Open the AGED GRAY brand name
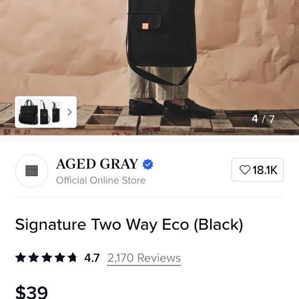299x299 pixels. 97,164
